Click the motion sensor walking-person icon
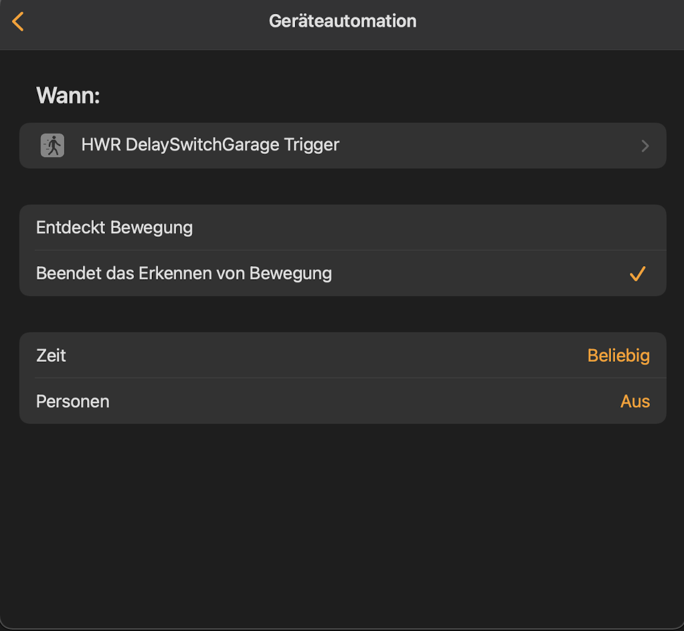The height and width of the screenshot is (631, 684). 52,145
